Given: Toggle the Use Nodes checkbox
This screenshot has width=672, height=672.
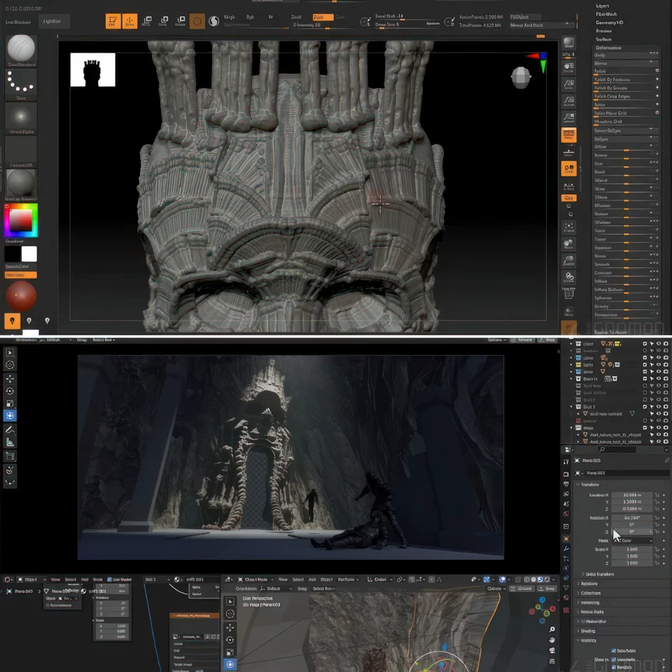Looking at the screenshot, I should pos(109,580).
